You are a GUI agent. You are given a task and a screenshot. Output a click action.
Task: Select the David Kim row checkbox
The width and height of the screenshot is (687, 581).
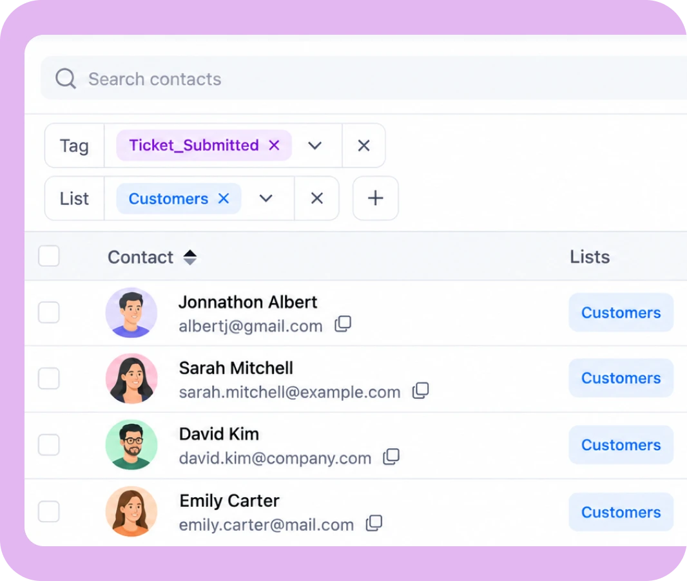[x=48, y=445]
